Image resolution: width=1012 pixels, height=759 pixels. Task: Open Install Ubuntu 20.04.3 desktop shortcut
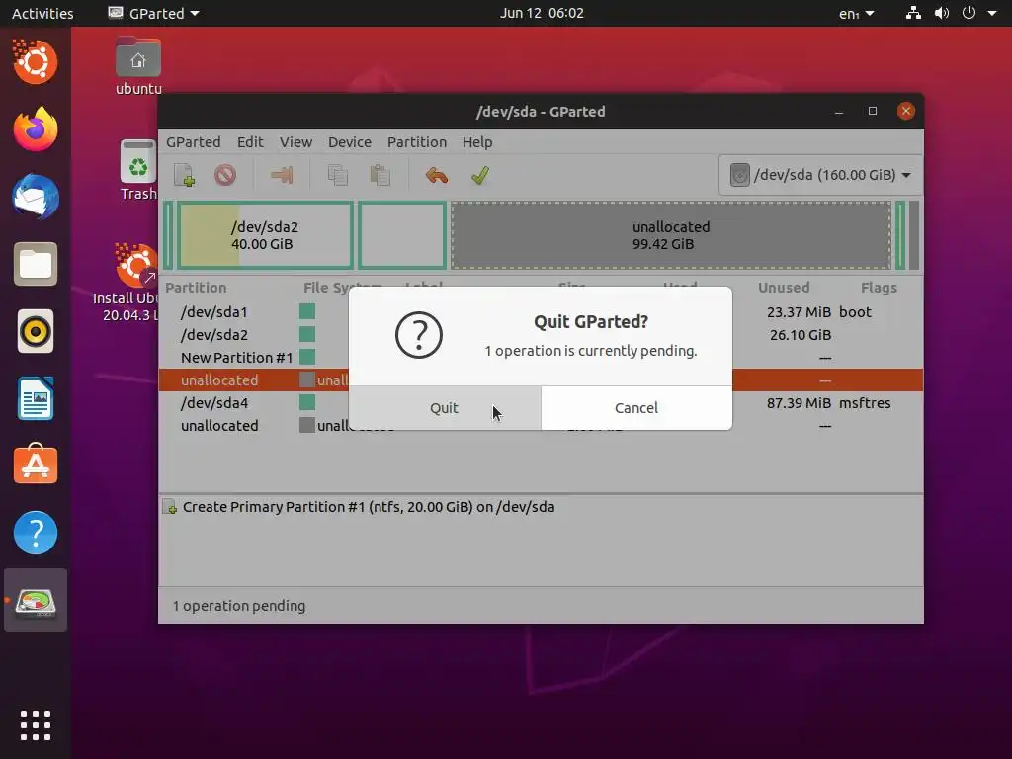tap(126, 283)
